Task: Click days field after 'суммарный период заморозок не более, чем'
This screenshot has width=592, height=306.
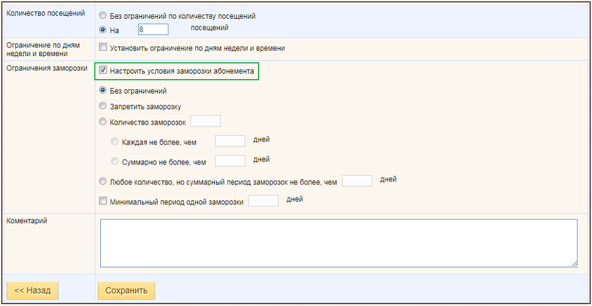Action: click(x=357, y=181)
